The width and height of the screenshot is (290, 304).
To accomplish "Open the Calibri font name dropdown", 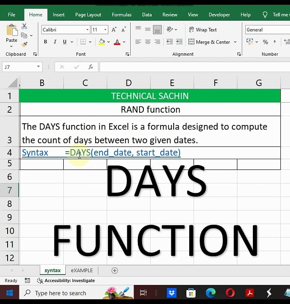I will click(x=88, y=30).
